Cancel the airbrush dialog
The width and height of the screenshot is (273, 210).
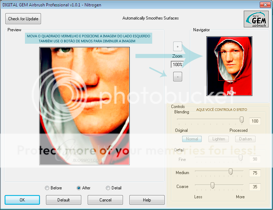[105, 200]
